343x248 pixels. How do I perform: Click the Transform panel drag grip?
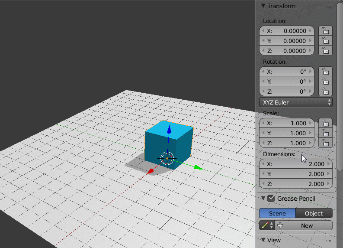(x=329, y=7)
